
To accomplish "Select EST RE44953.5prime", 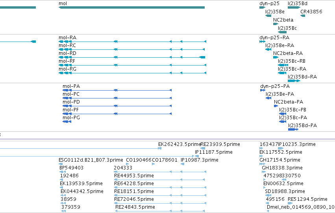I will click(x=159, y=180).
